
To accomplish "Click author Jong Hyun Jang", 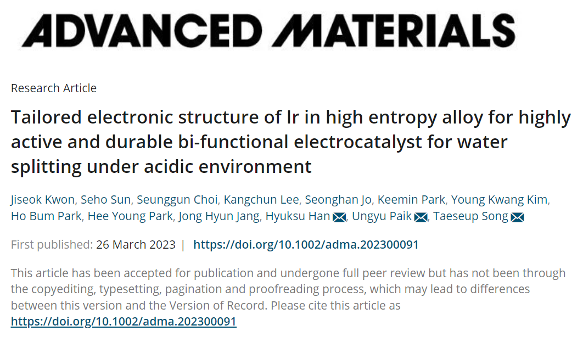I will tap(219, 216).
